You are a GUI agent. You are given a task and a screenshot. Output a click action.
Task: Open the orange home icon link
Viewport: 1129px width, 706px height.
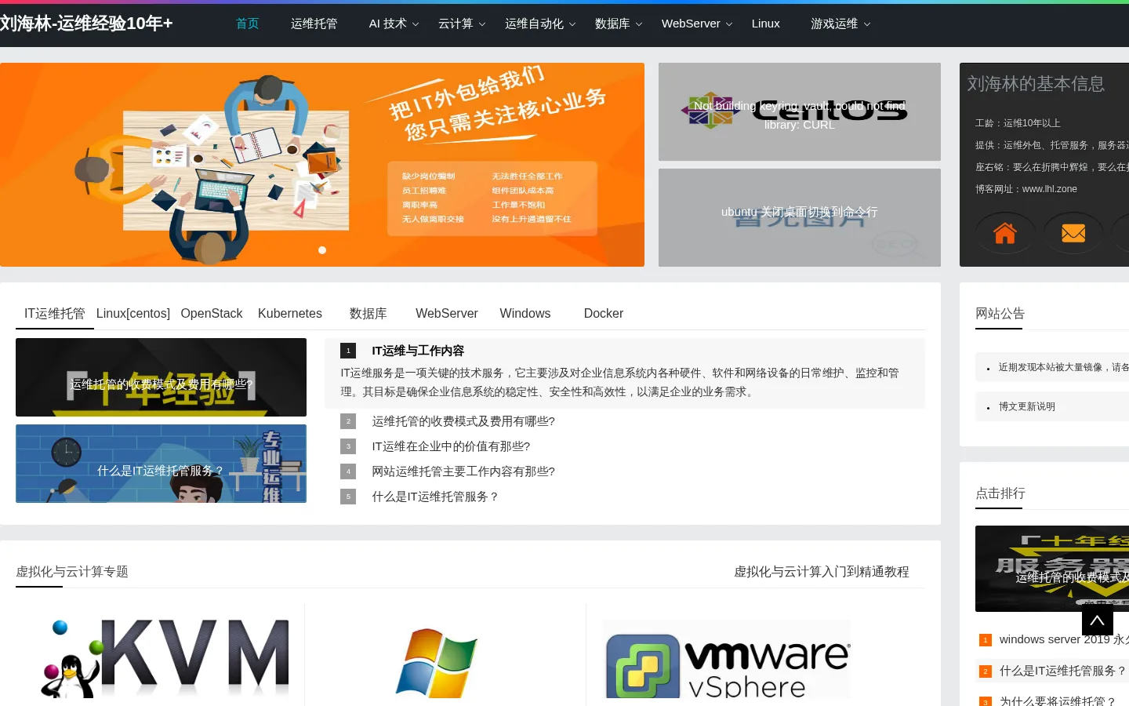[x=1005, y=233]
